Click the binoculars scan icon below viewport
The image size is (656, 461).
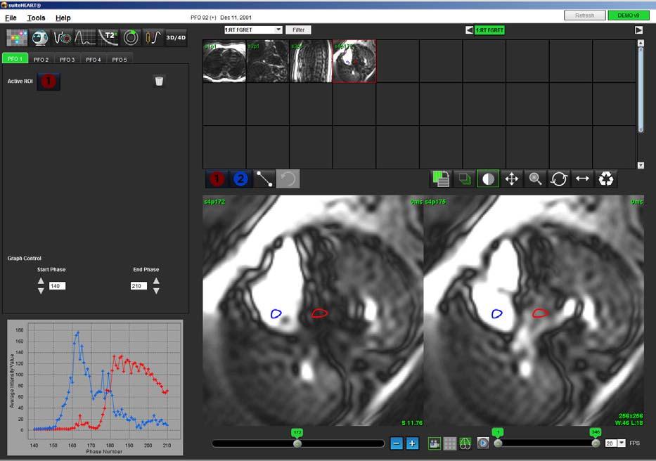465,443
